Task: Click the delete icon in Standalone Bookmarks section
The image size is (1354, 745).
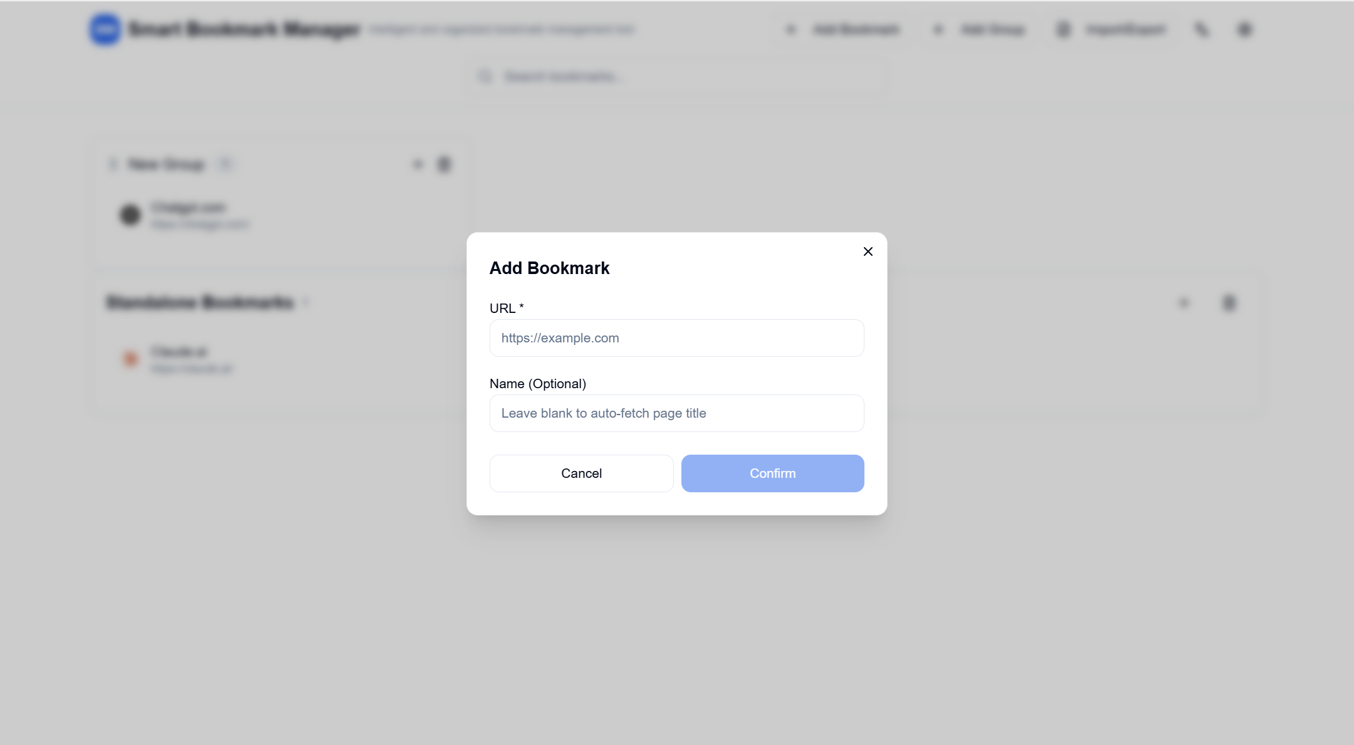Action: (x=1229, y=303)
